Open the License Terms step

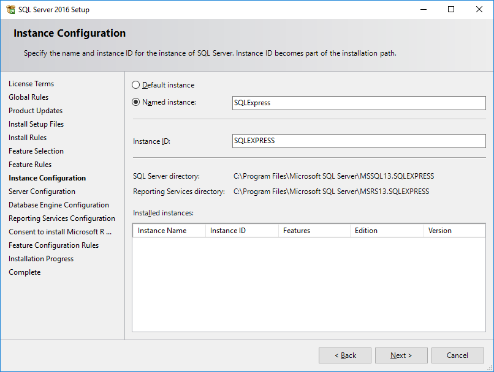pyautogui.click(x=31, y=84)
